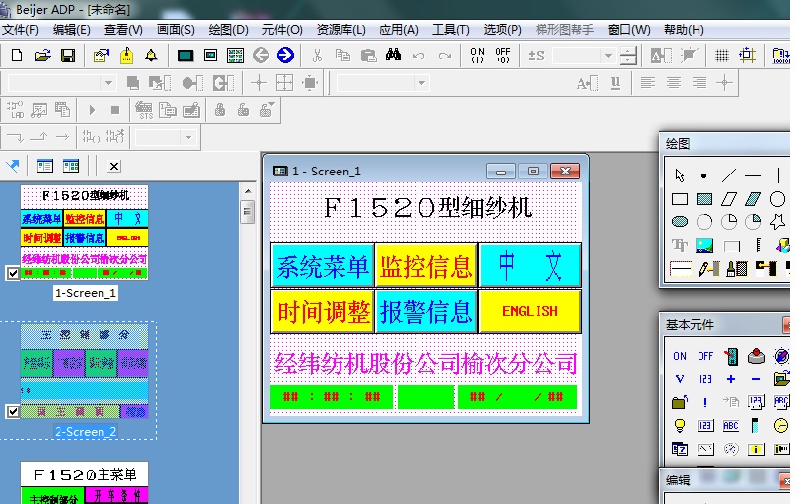Pick the light bulb indicator element
Image resolution: width=799 pixels, height=504 pixels.
tap(680, 426)
